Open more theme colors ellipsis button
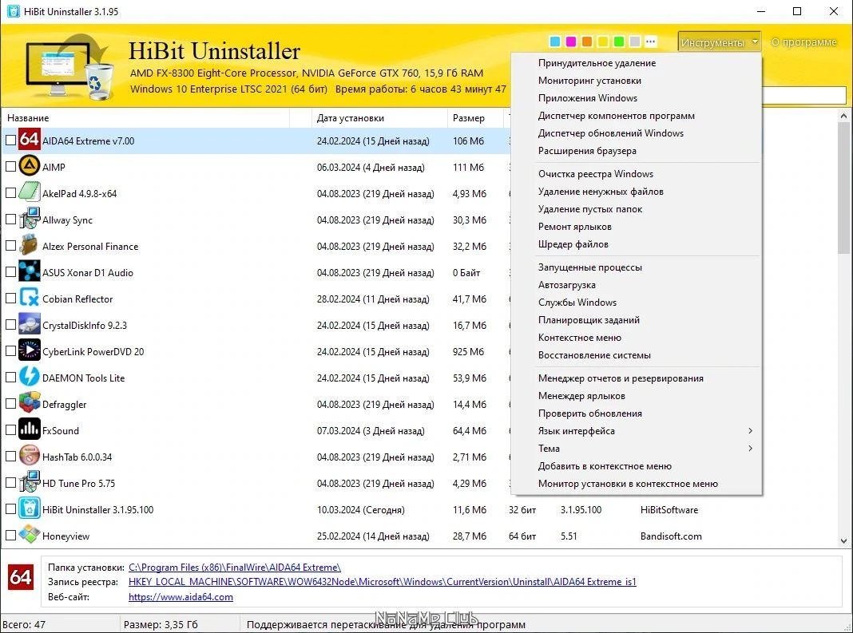 (x=651, y=42)
